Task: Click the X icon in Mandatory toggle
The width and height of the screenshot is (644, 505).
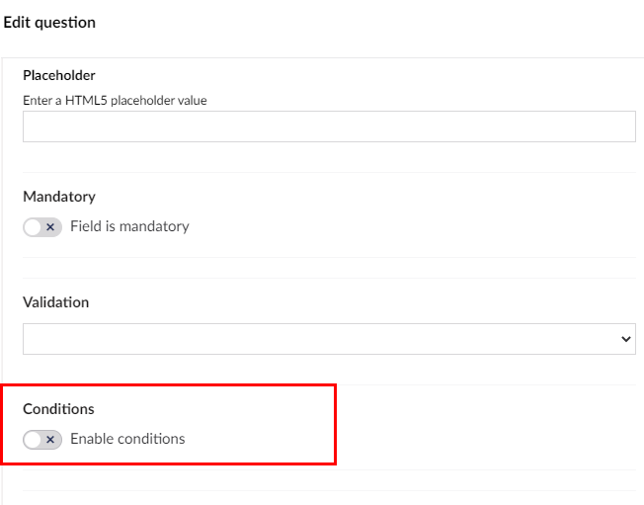Action: pos(50,227)
